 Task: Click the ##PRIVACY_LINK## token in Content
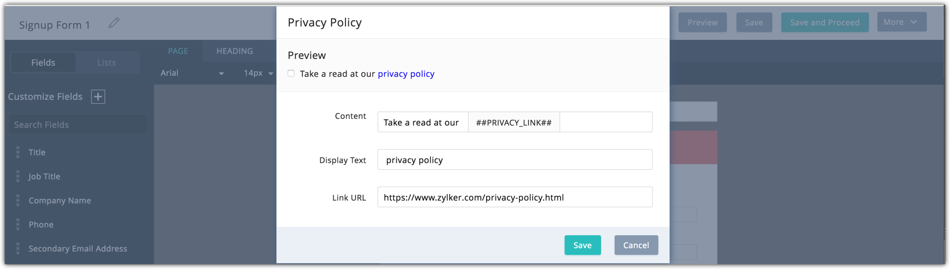pos(513,123)
